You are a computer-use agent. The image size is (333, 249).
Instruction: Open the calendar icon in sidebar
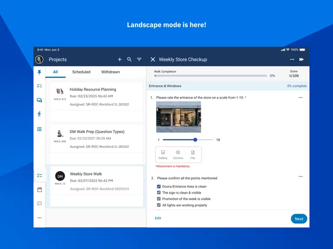coord(39,189)
